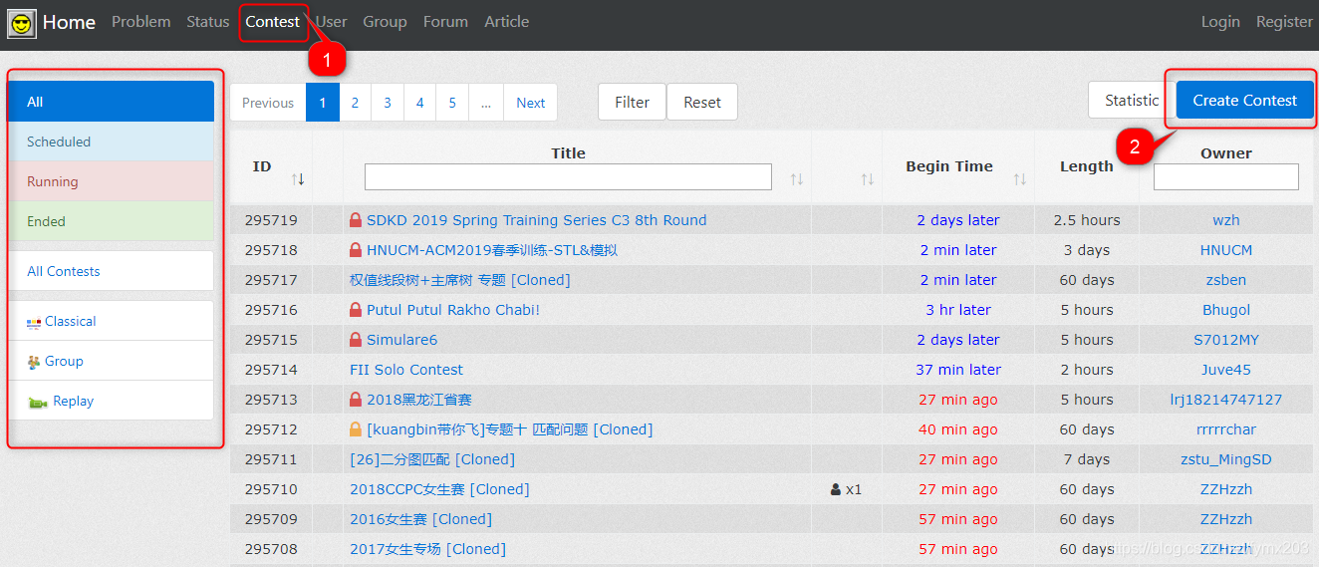Open the Contest menu item
Image resolution: width=1319 pixels, height=567 pixels.
coord(273,22)
